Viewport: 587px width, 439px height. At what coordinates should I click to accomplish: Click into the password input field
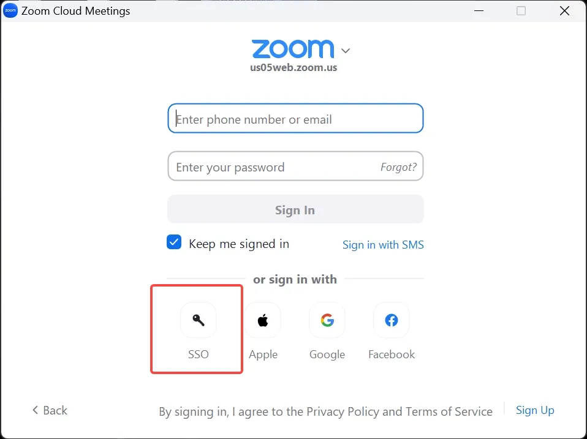[x=273, y=167]
